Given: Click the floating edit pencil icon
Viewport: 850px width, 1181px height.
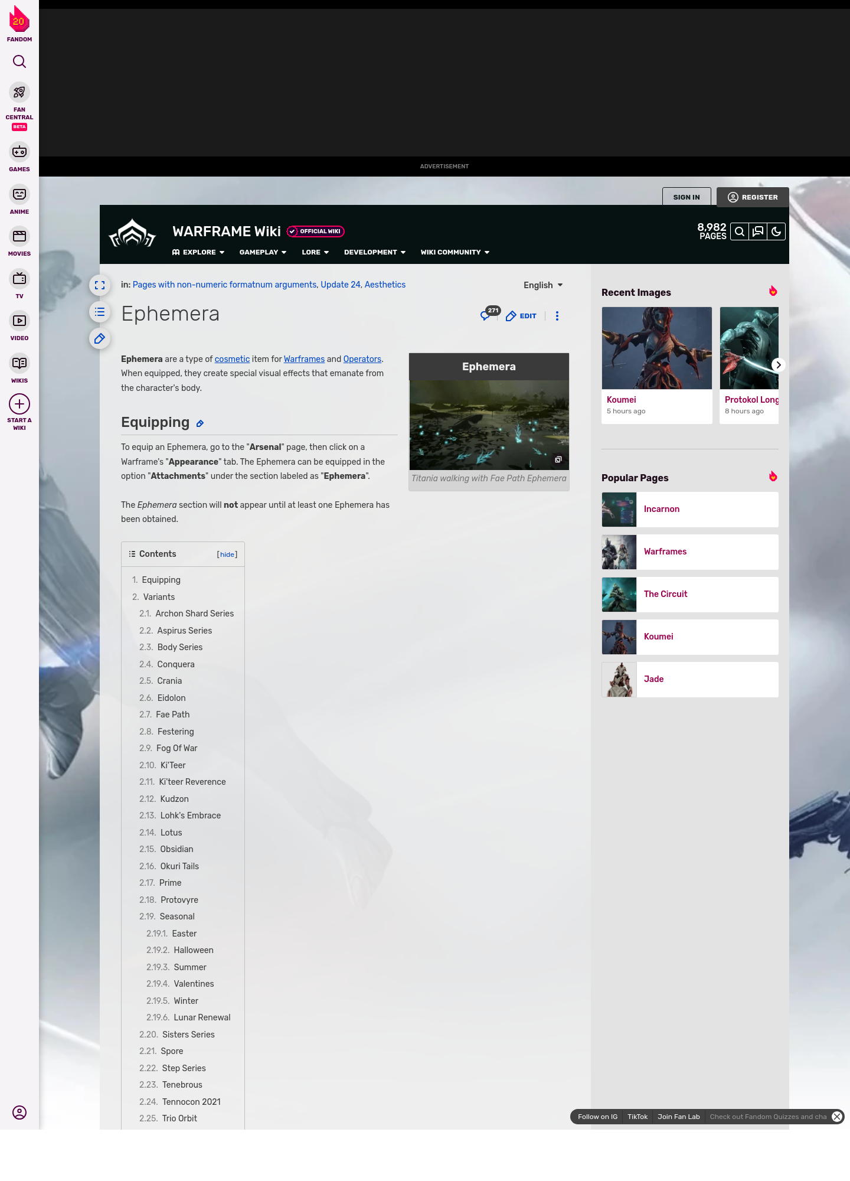Looking at the screenshot, I should point(100,338).
